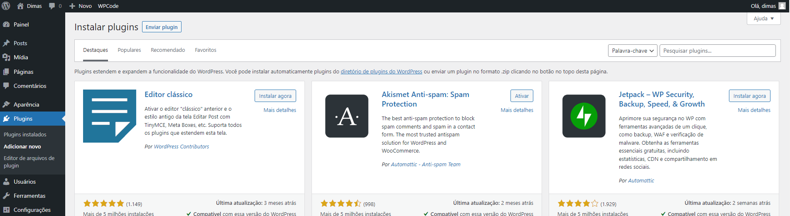Viewport: 790px width, 216px height.
Task: Click the user avatar next to Olá, dimas
Action: [x=782, y=6]
